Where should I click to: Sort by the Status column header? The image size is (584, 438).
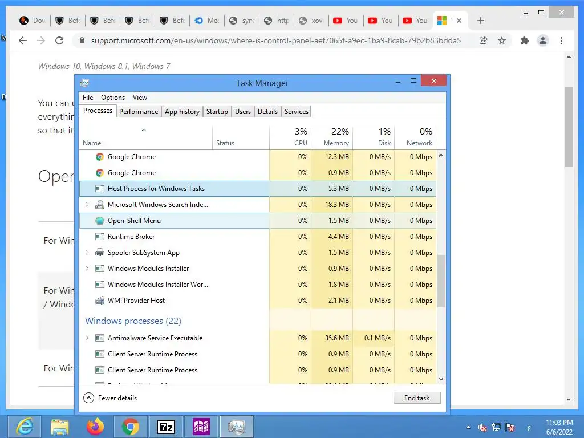click(241, 138)
